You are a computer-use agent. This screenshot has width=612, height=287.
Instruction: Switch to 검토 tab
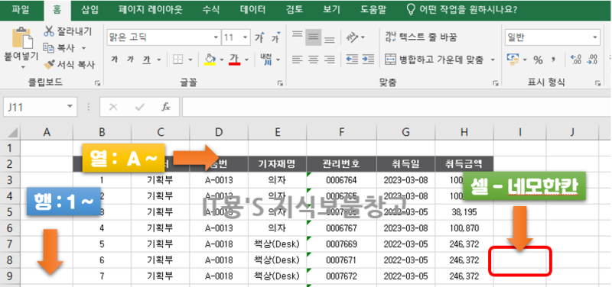pyautogui.click(x=295, y=10)
